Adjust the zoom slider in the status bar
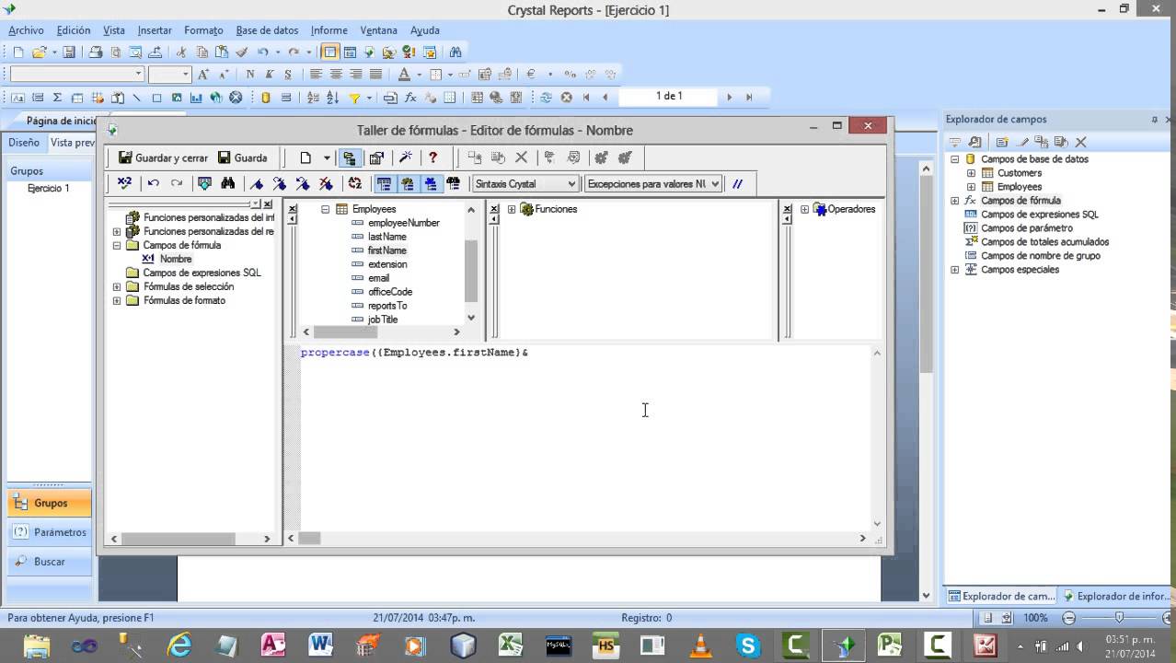 pos(1119,618)
